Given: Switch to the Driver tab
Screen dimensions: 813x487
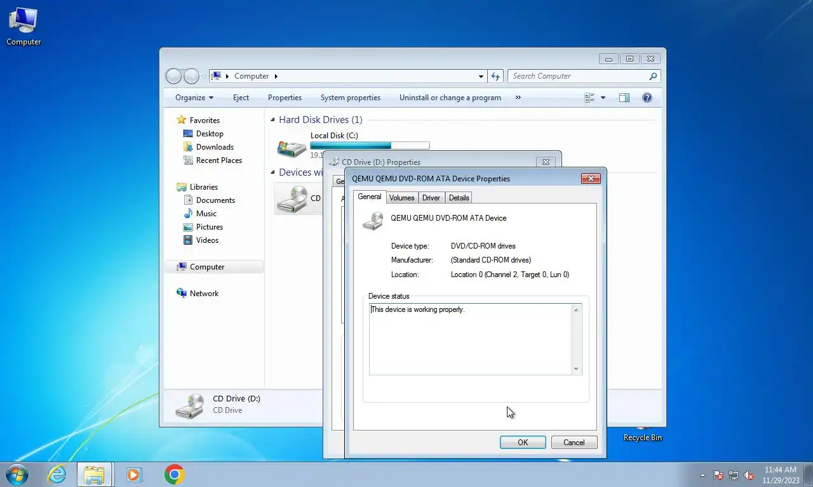Looking at the screenshot, I should (431, 198).
